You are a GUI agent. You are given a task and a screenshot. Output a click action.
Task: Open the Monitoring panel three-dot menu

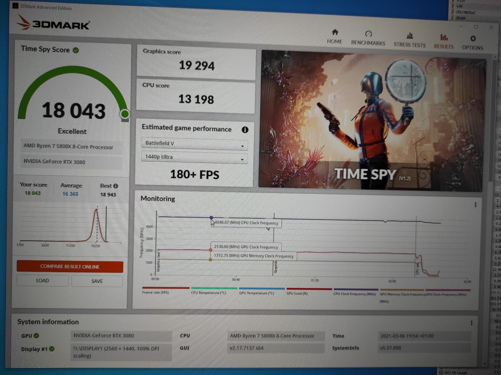coord(475,205)
